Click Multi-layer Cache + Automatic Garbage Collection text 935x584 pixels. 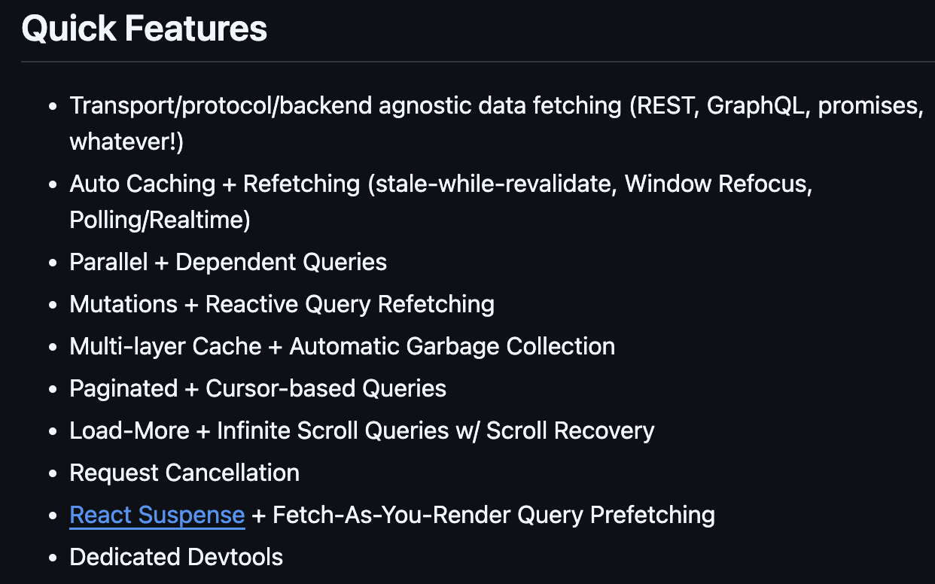click(x=342, y=347)
